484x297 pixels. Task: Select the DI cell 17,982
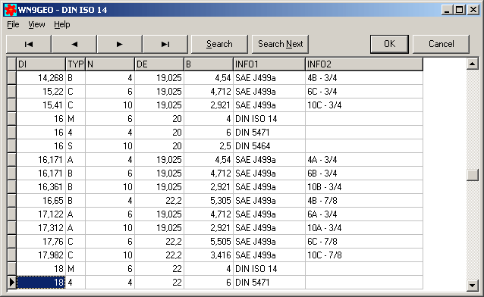[41, 255]
